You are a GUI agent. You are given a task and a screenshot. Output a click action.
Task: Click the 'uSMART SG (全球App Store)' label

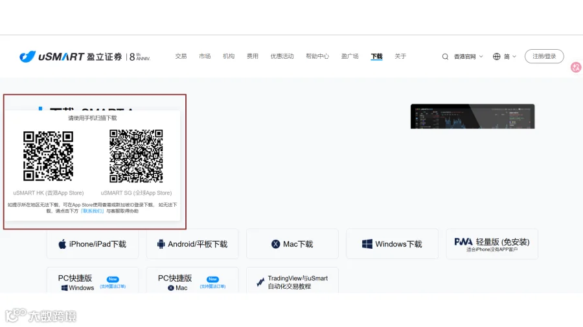pos(136,193)
